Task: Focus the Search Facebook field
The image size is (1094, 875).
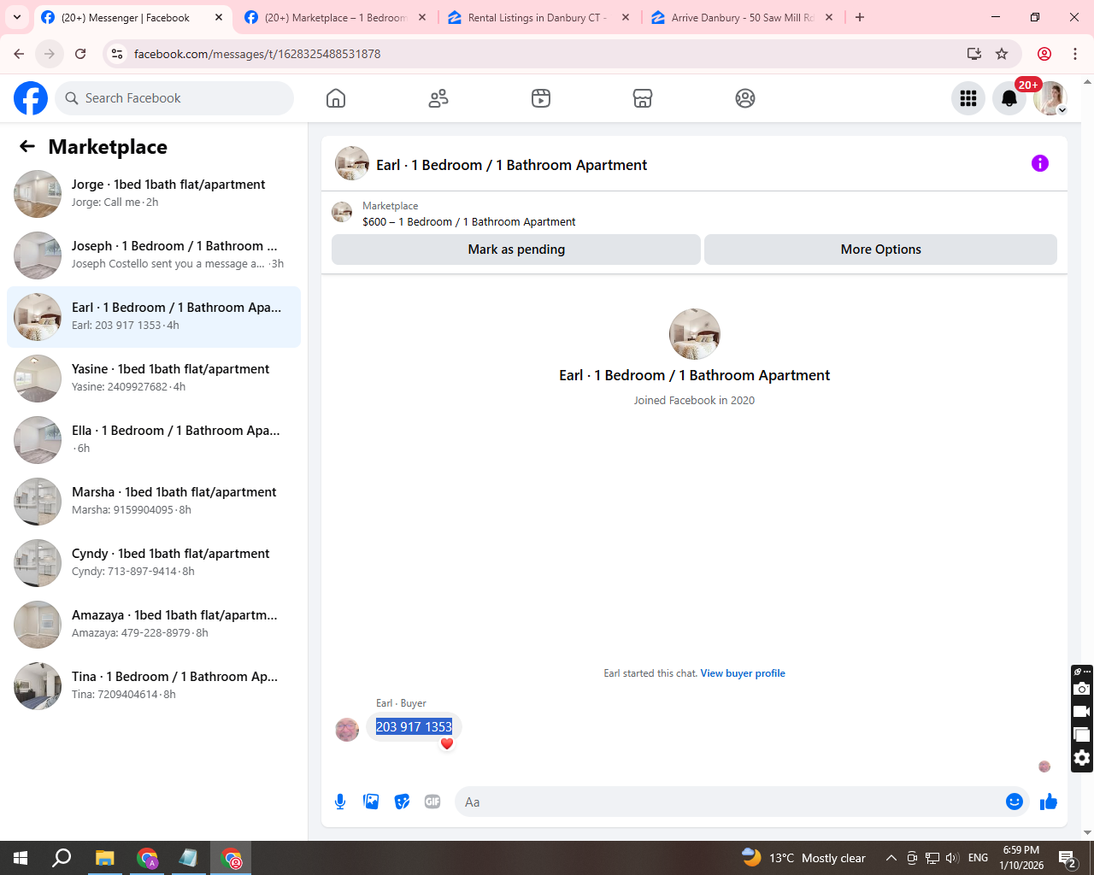Action: pos(174,98)
